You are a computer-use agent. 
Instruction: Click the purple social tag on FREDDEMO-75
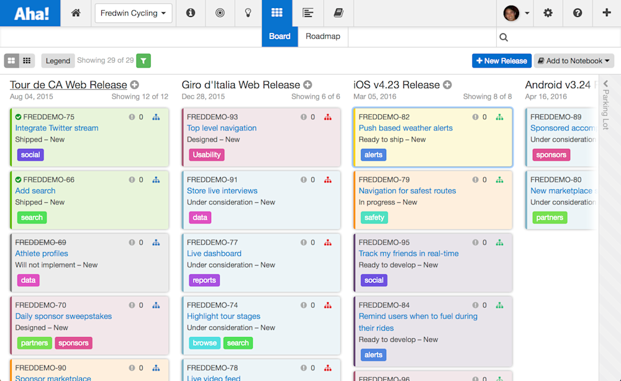[x=30, y=155]
